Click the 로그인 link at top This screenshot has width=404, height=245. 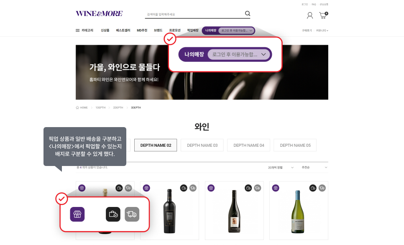click(x=305, y=4)
